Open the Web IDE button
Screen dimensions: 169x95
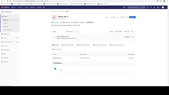point(126,31)
